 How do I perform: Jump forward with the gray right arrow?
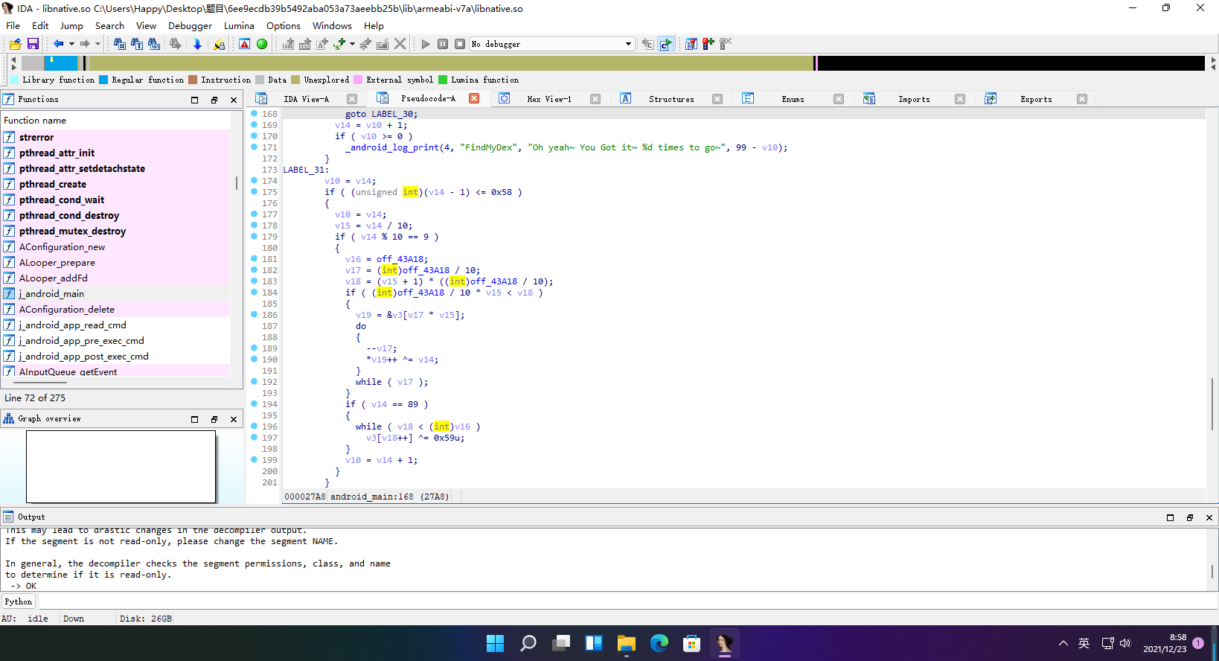(85, 44)
